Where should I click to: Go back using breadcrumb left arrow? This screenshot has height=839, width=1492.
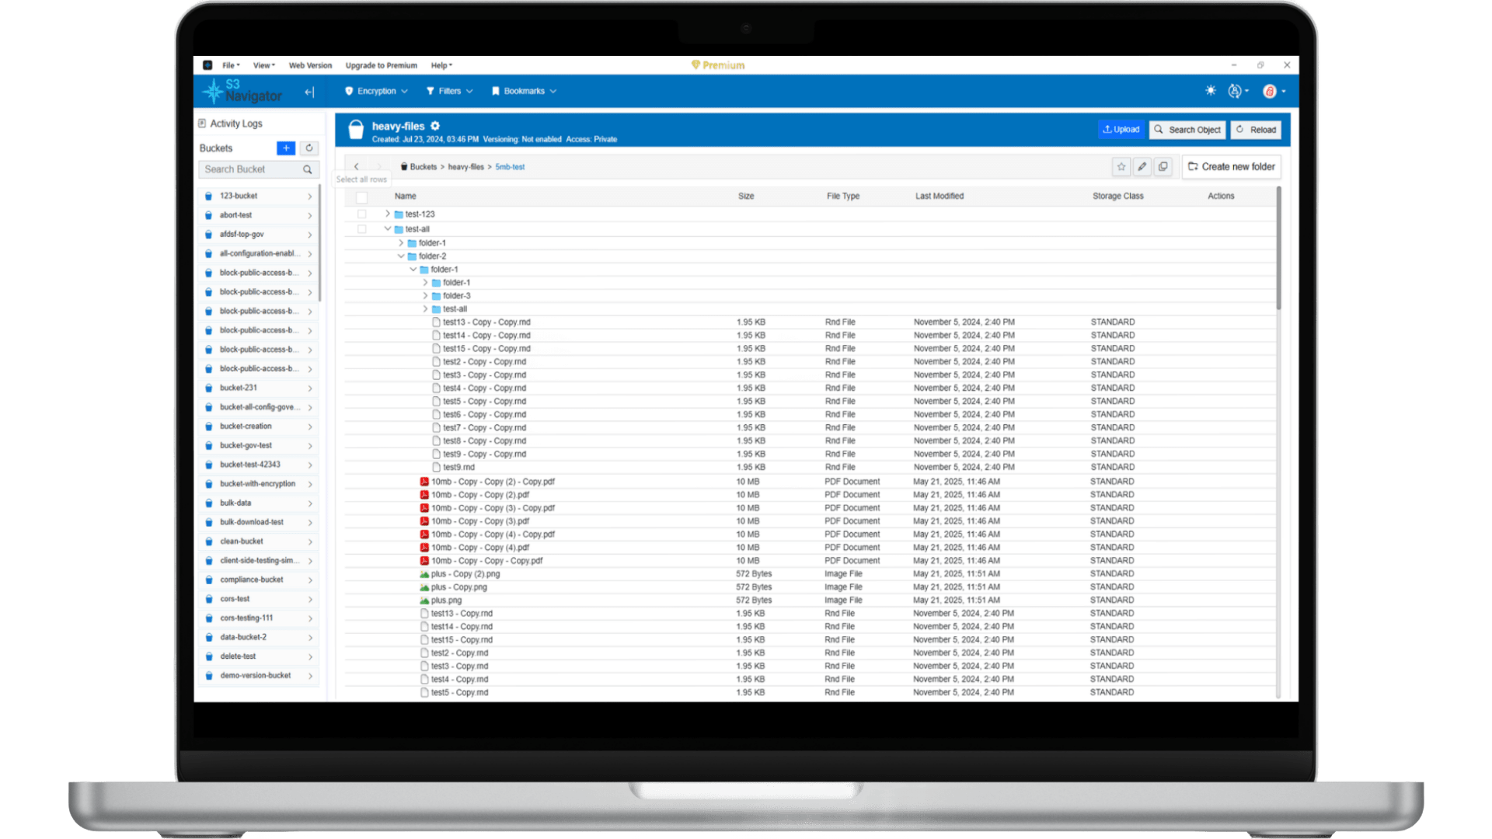[357, 166]
